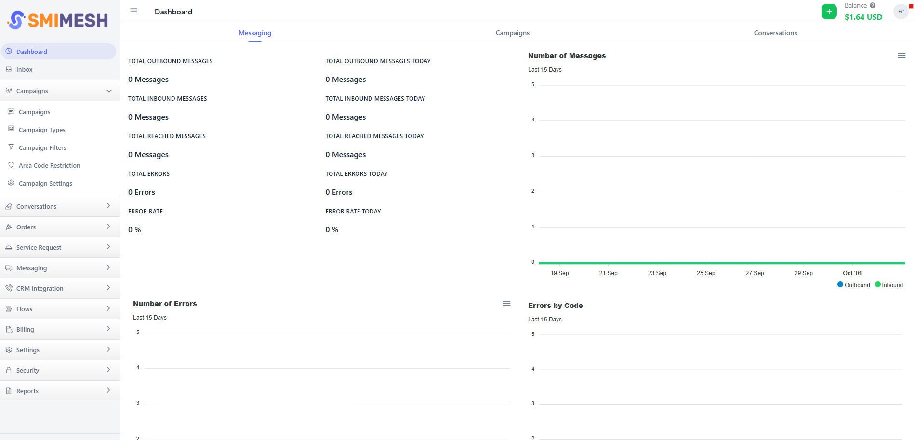The image size is (915, 440).
Task: Switch to the Conversations tab
Action: click(x=775, y=33)
